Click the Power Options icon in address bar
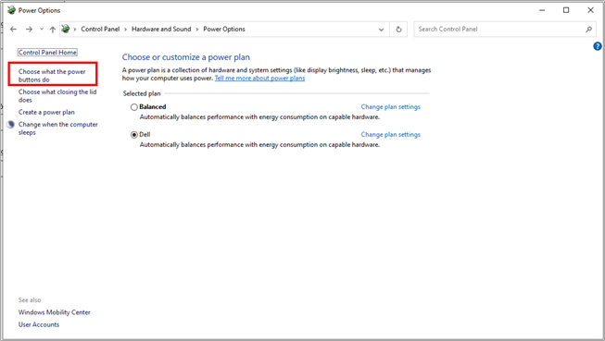This screenshot has width=605, height=341. pos(66,29)
